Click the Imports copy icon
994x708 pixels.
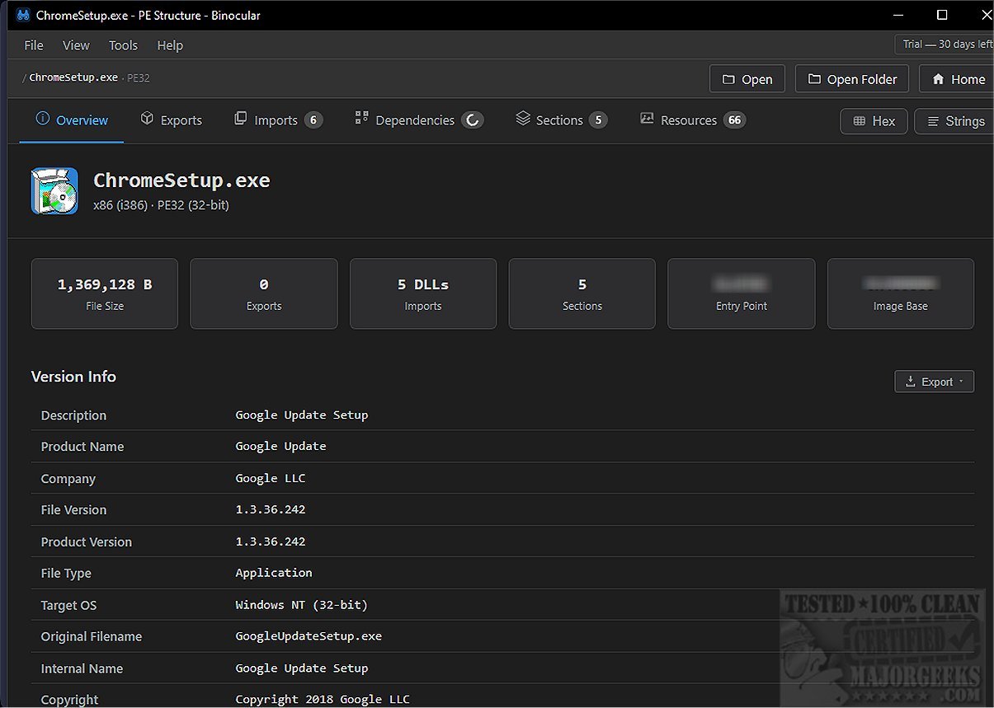point(241,119)
